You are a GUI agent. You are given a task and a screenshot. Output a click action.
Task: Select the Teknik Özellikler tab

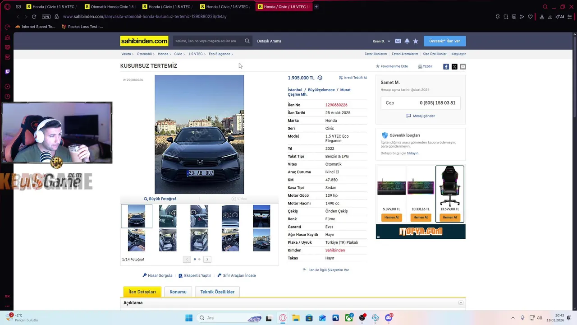(217, 292)
